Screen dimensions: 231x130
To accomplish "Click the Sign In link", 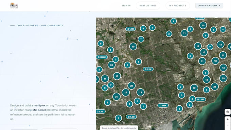I will pyautogui.click(x=126, y=5).
